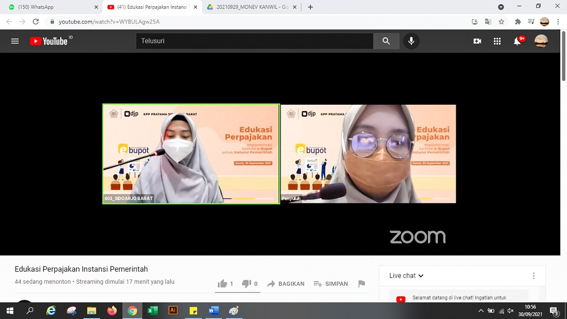Click the search magnifier button

386,41
